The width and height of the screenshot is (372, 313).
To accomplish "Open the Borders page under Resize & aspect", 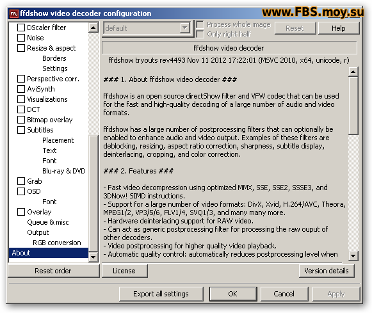I will click(x=54, y=58).
